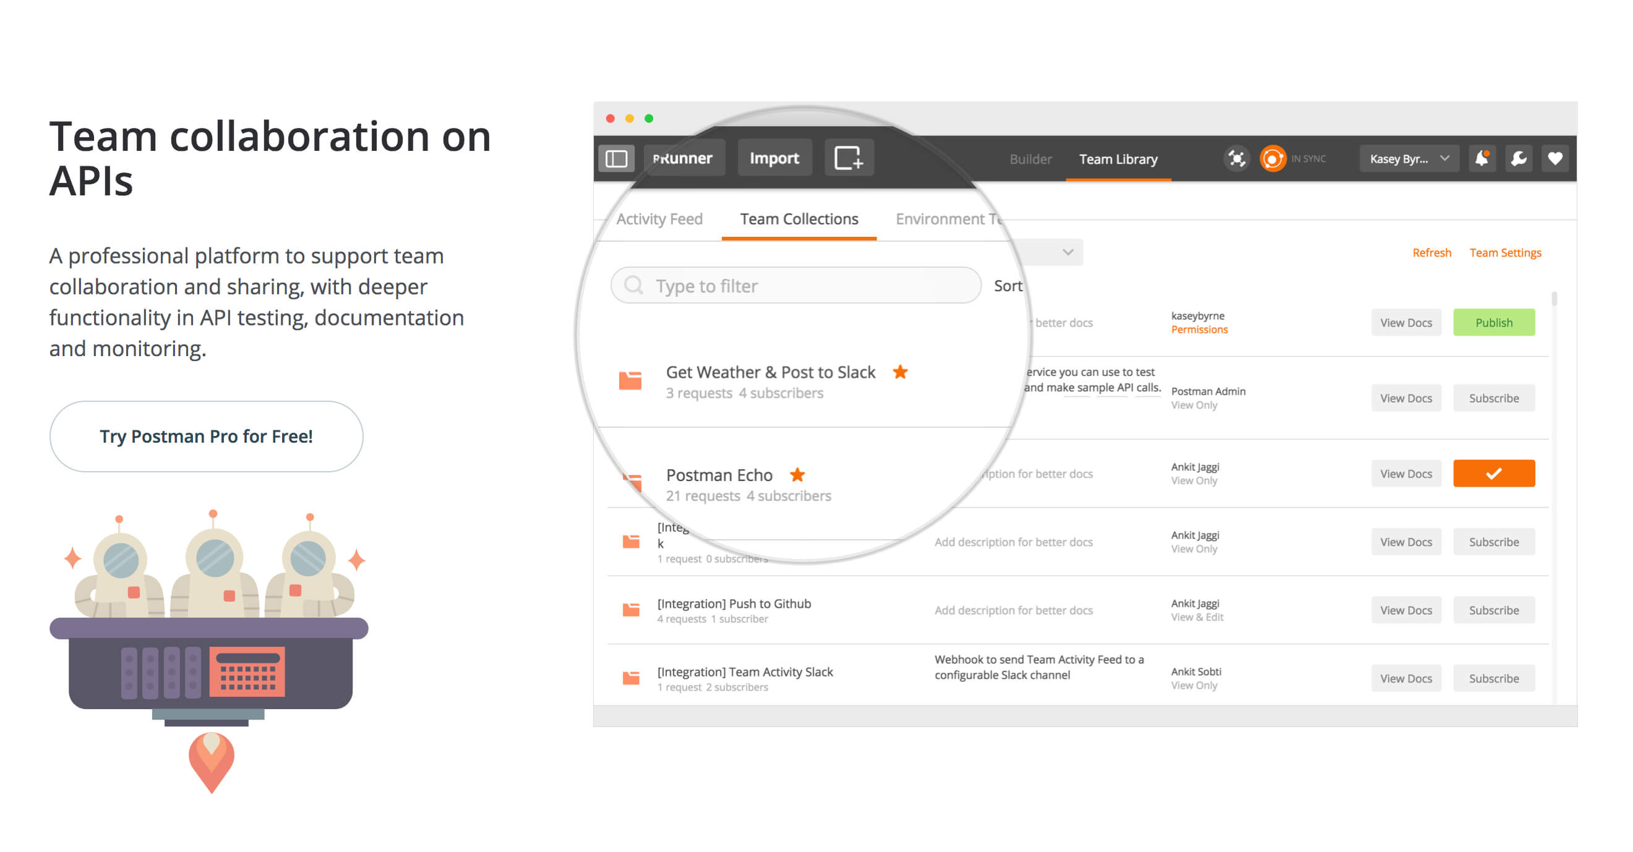Open Team Settings link

coord(1505,253)
